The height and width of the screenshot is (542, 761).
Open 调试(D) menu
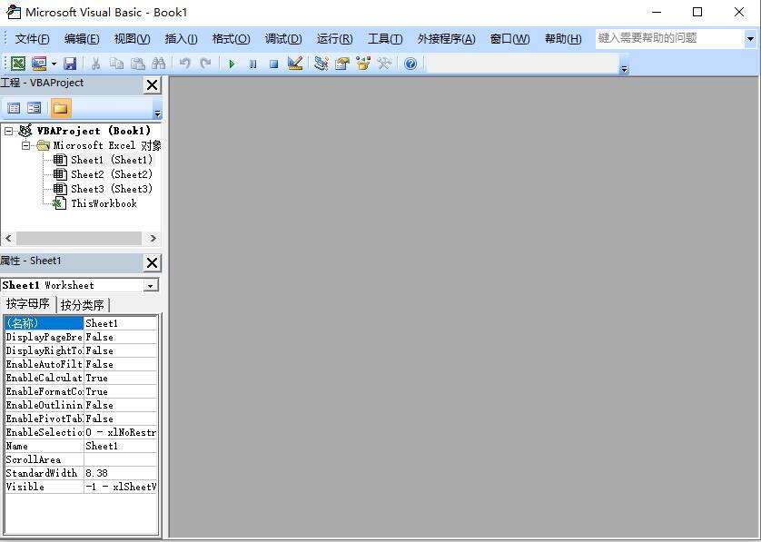click(283, 39)
